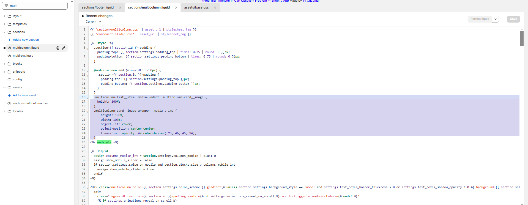Click the editor scrollbar up arrow
528x205 pixels.
[x=522, y=29]
